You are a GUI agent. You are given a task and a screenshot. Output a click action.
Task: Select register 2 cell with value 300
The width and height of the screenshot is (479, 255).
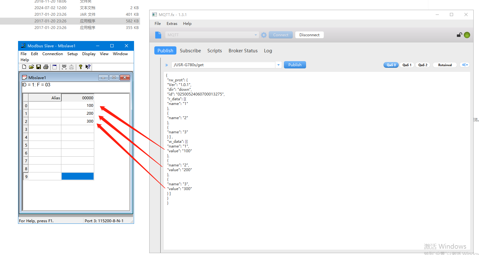coord(77,121)
